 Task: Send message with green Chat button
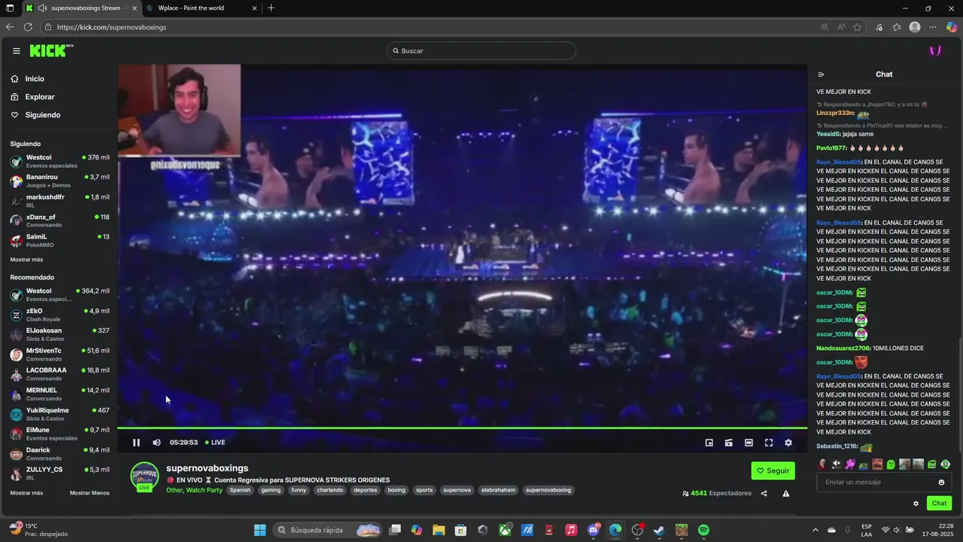(939, 504)
